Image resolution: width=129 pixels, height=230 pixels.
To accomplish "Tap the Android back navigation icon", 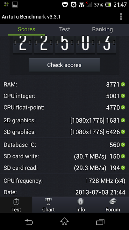I will tap(29, 222).
